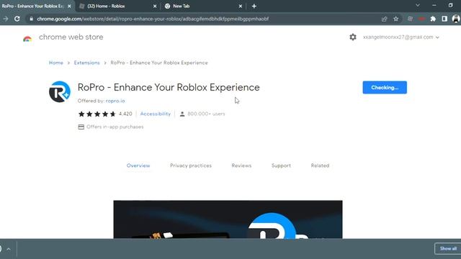
Task: Click the 4,420 ratings count
Action: (125, 114)
